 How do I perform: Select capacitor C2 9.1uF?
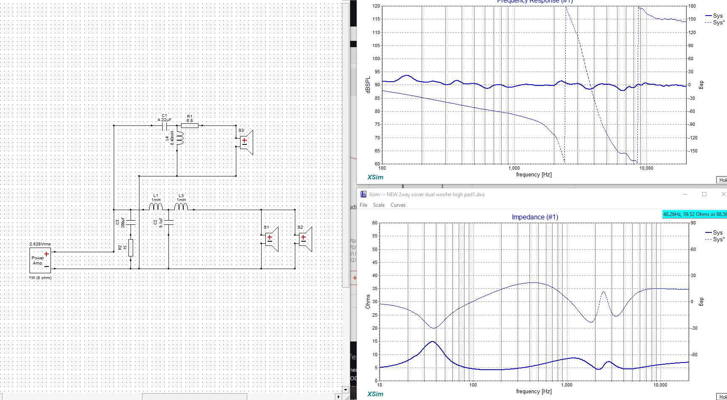[168, 222]
